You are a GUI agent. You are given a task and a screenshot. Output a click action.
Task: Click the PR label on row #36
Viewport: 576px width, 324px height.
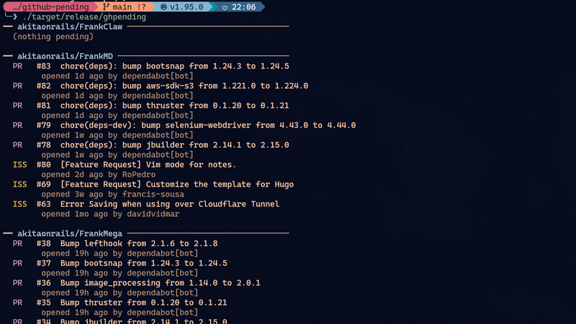[17, 283]
